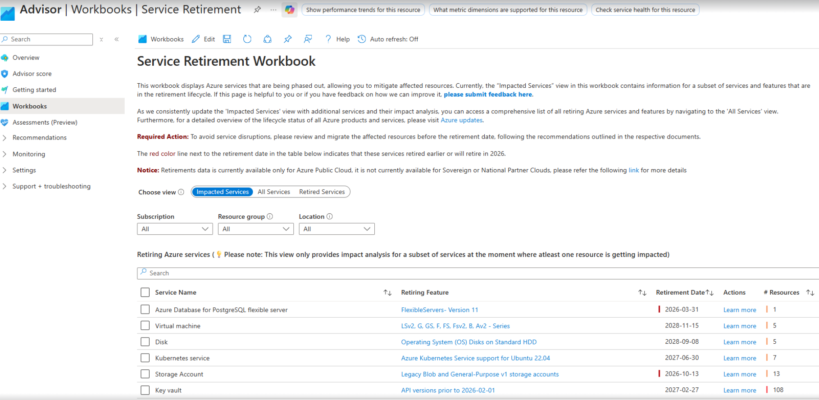Screen dimensions: 819x400
Task: Open Azure Kubernetes Service support for Ubuntu 22.04 link
Action: click(x=475, y=359)
